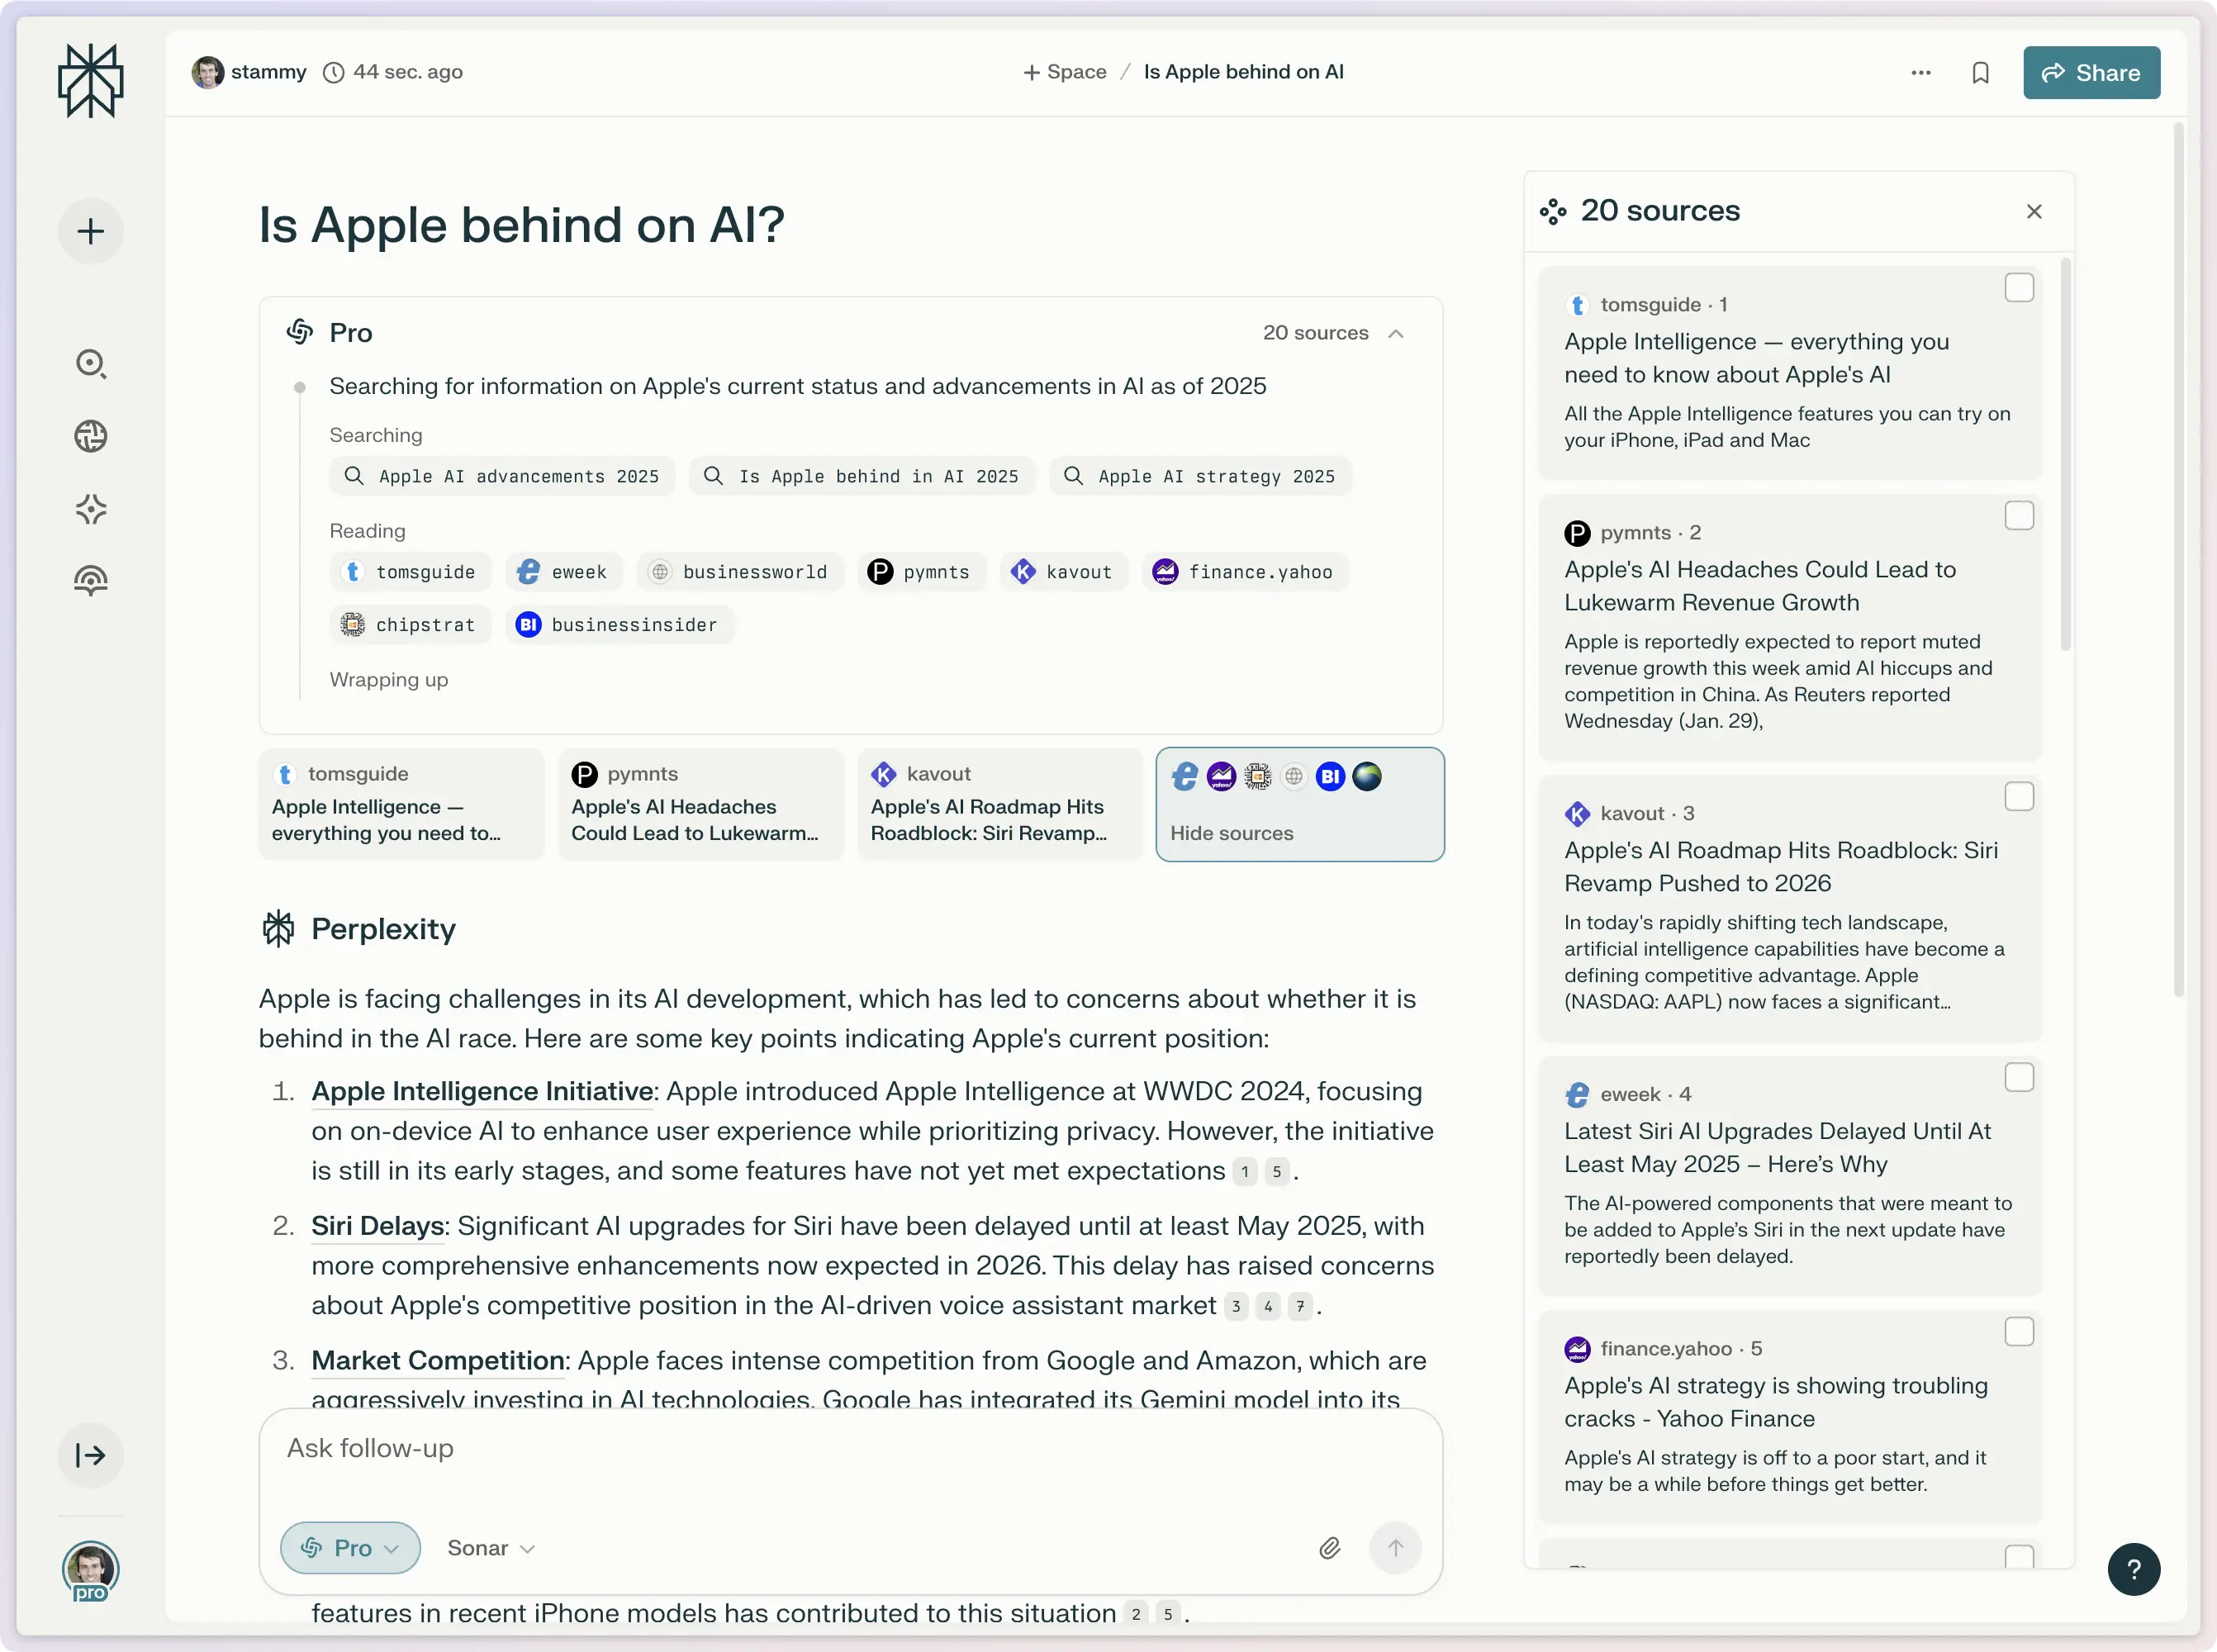The image size is (2217, 1652).
Task: Open the Sonar model selector
Action: point(490,1547)
